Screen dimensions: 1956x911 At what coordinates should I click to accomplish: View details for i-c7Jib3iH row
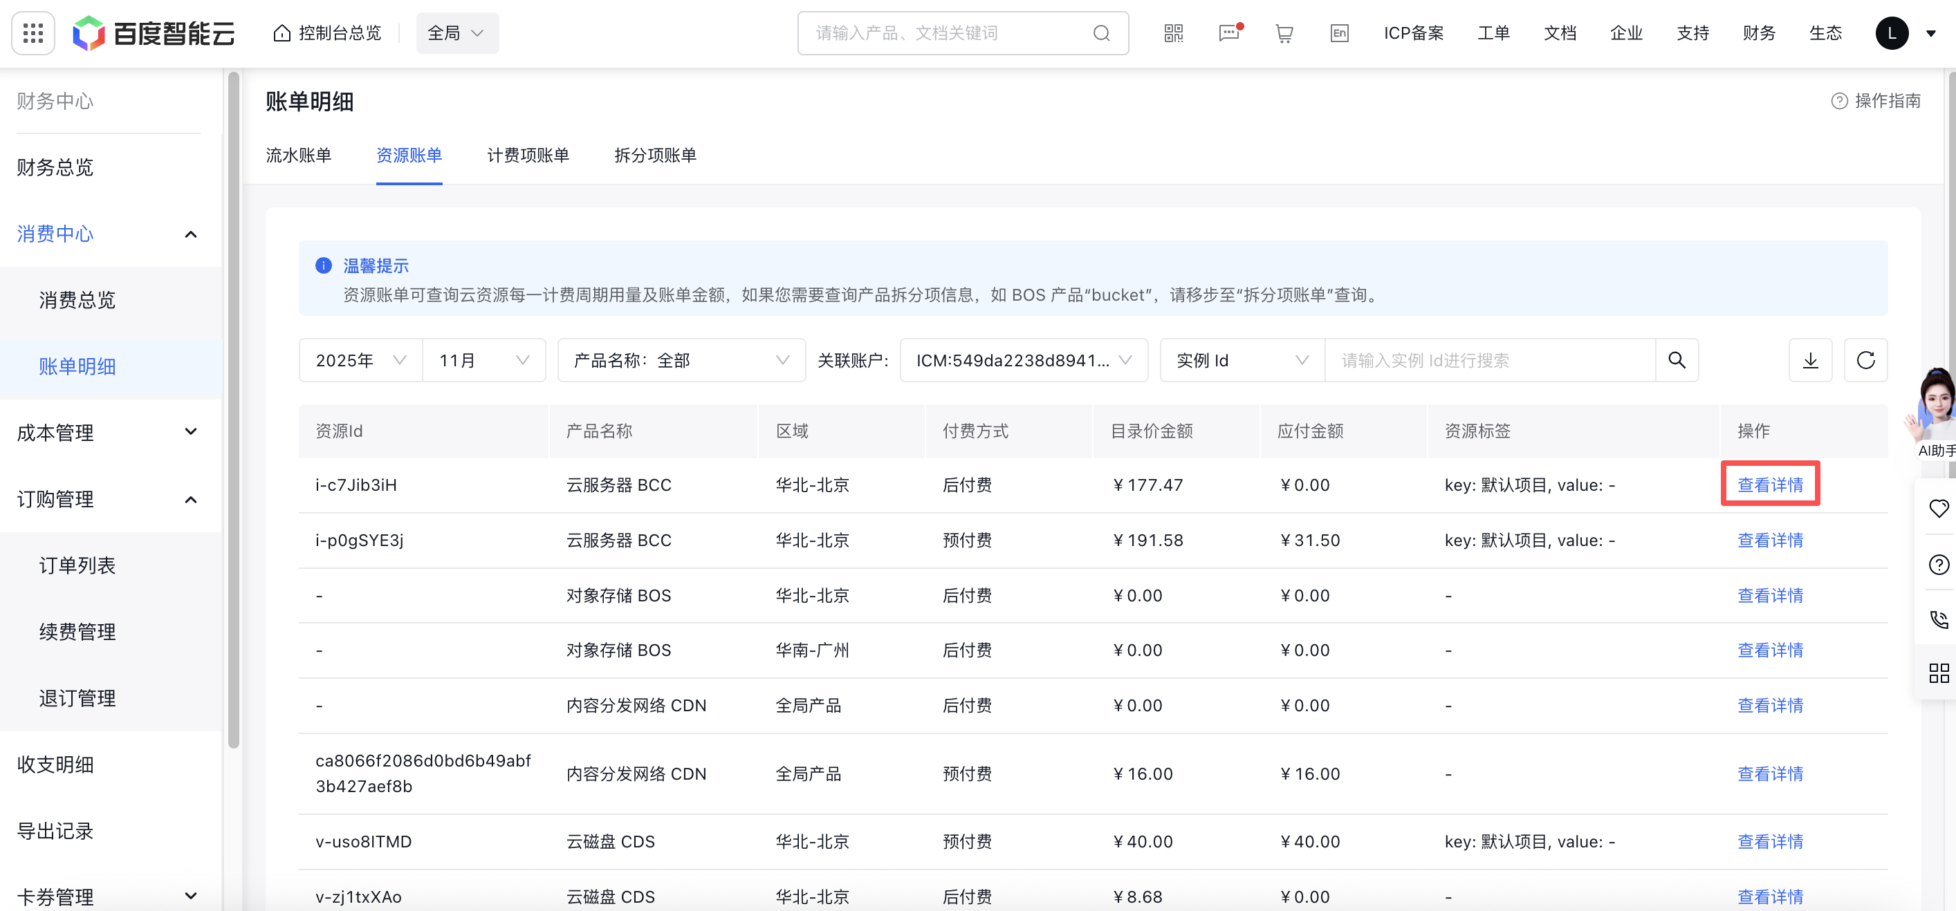(1770, 485)
